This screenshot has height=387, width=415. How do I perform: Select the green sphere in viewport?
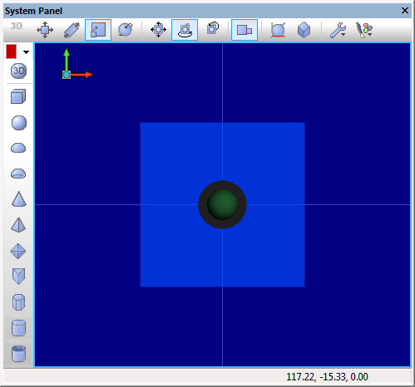pos(222,204)
